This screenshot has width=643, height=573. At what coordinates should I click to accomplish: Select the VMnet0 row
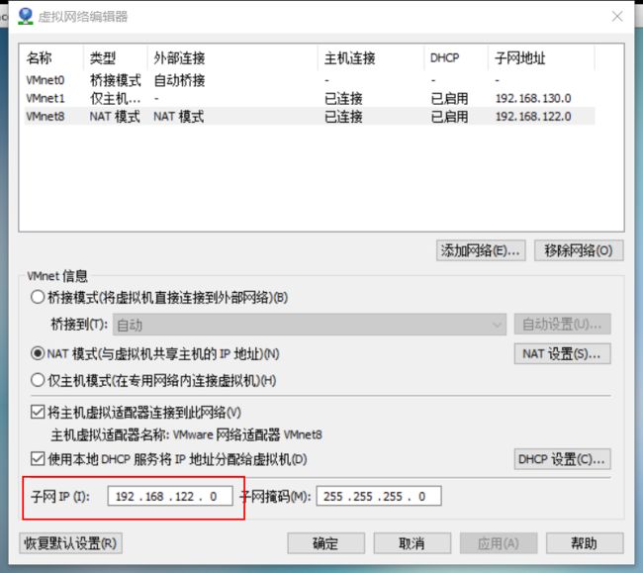pyautogui.click(x=310, y=80)
